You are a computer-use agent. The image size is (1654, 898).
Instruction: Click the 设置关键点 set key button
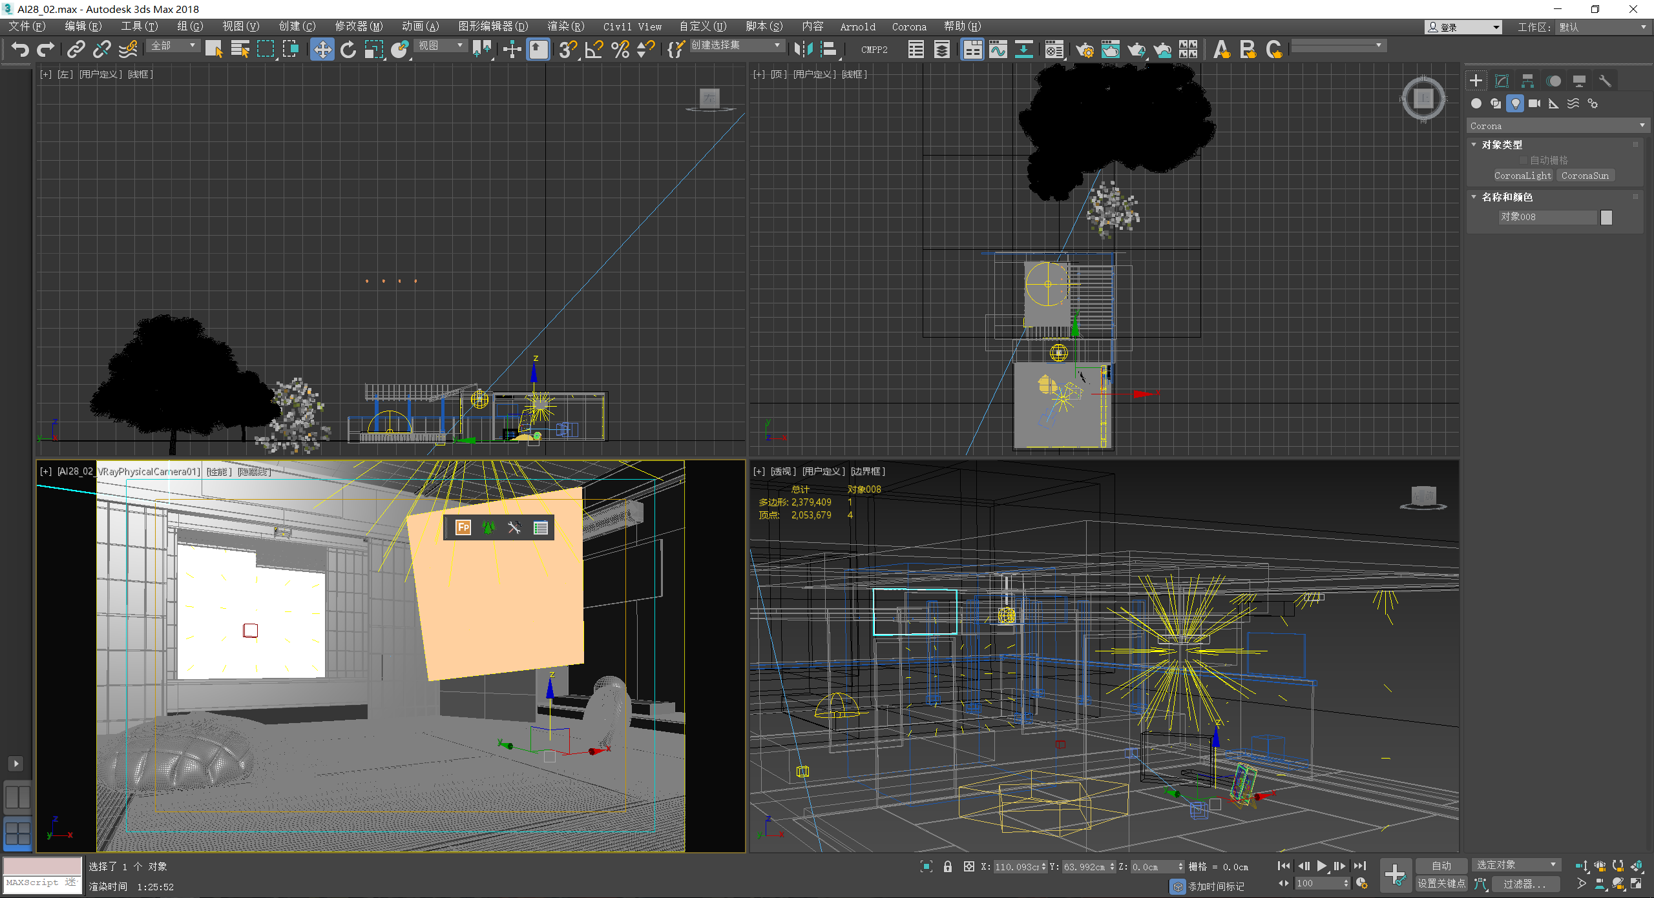(1441, 883)
